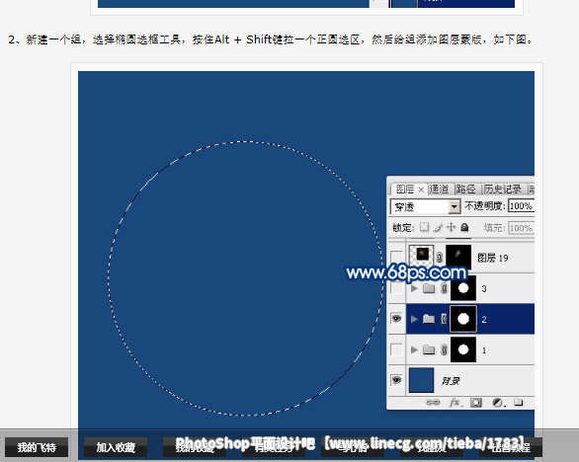Screen dimensions: 579x462
Task: Expand group 2 with its triangle
Action: click(x=414, y=319)
